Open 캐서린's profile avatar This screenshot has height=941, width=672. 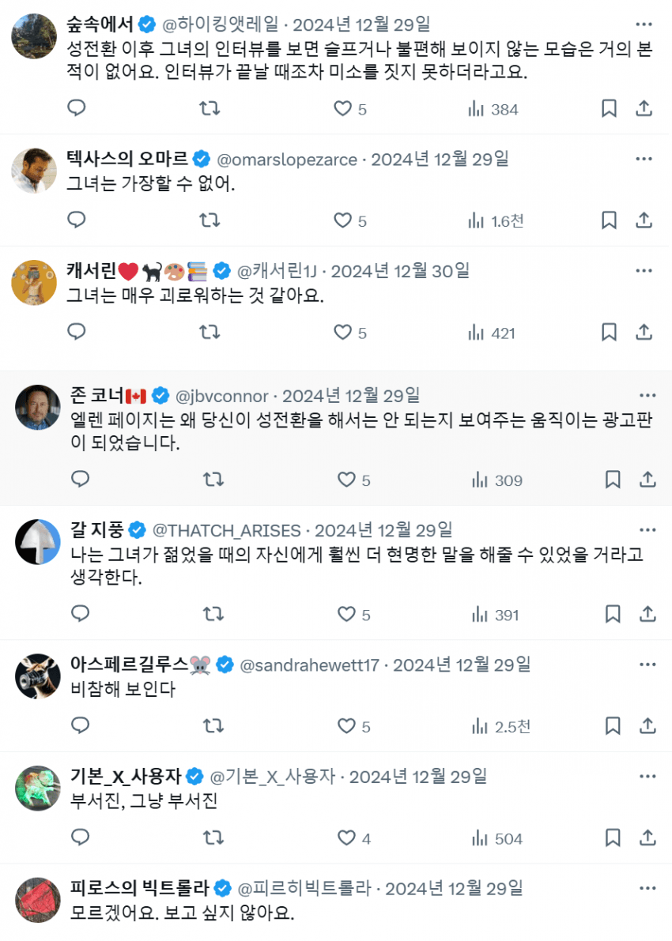point(34,283)
